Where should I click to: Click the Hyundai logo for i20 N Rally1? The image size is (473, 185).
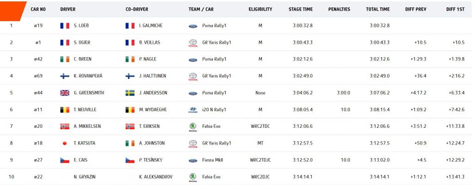[193, 110]
